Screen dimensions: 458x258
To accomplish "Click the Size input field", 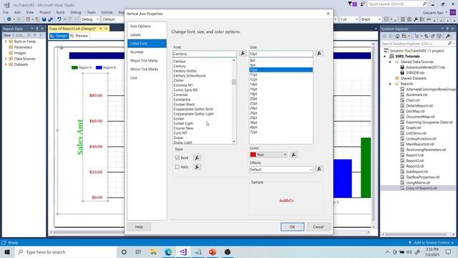I will pyautogui.click(x=281, y=54).
